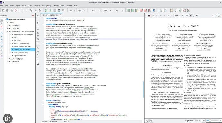The image size is (222, 123).
Task: Open the Bibliography menu
Action: coord(47,6)
